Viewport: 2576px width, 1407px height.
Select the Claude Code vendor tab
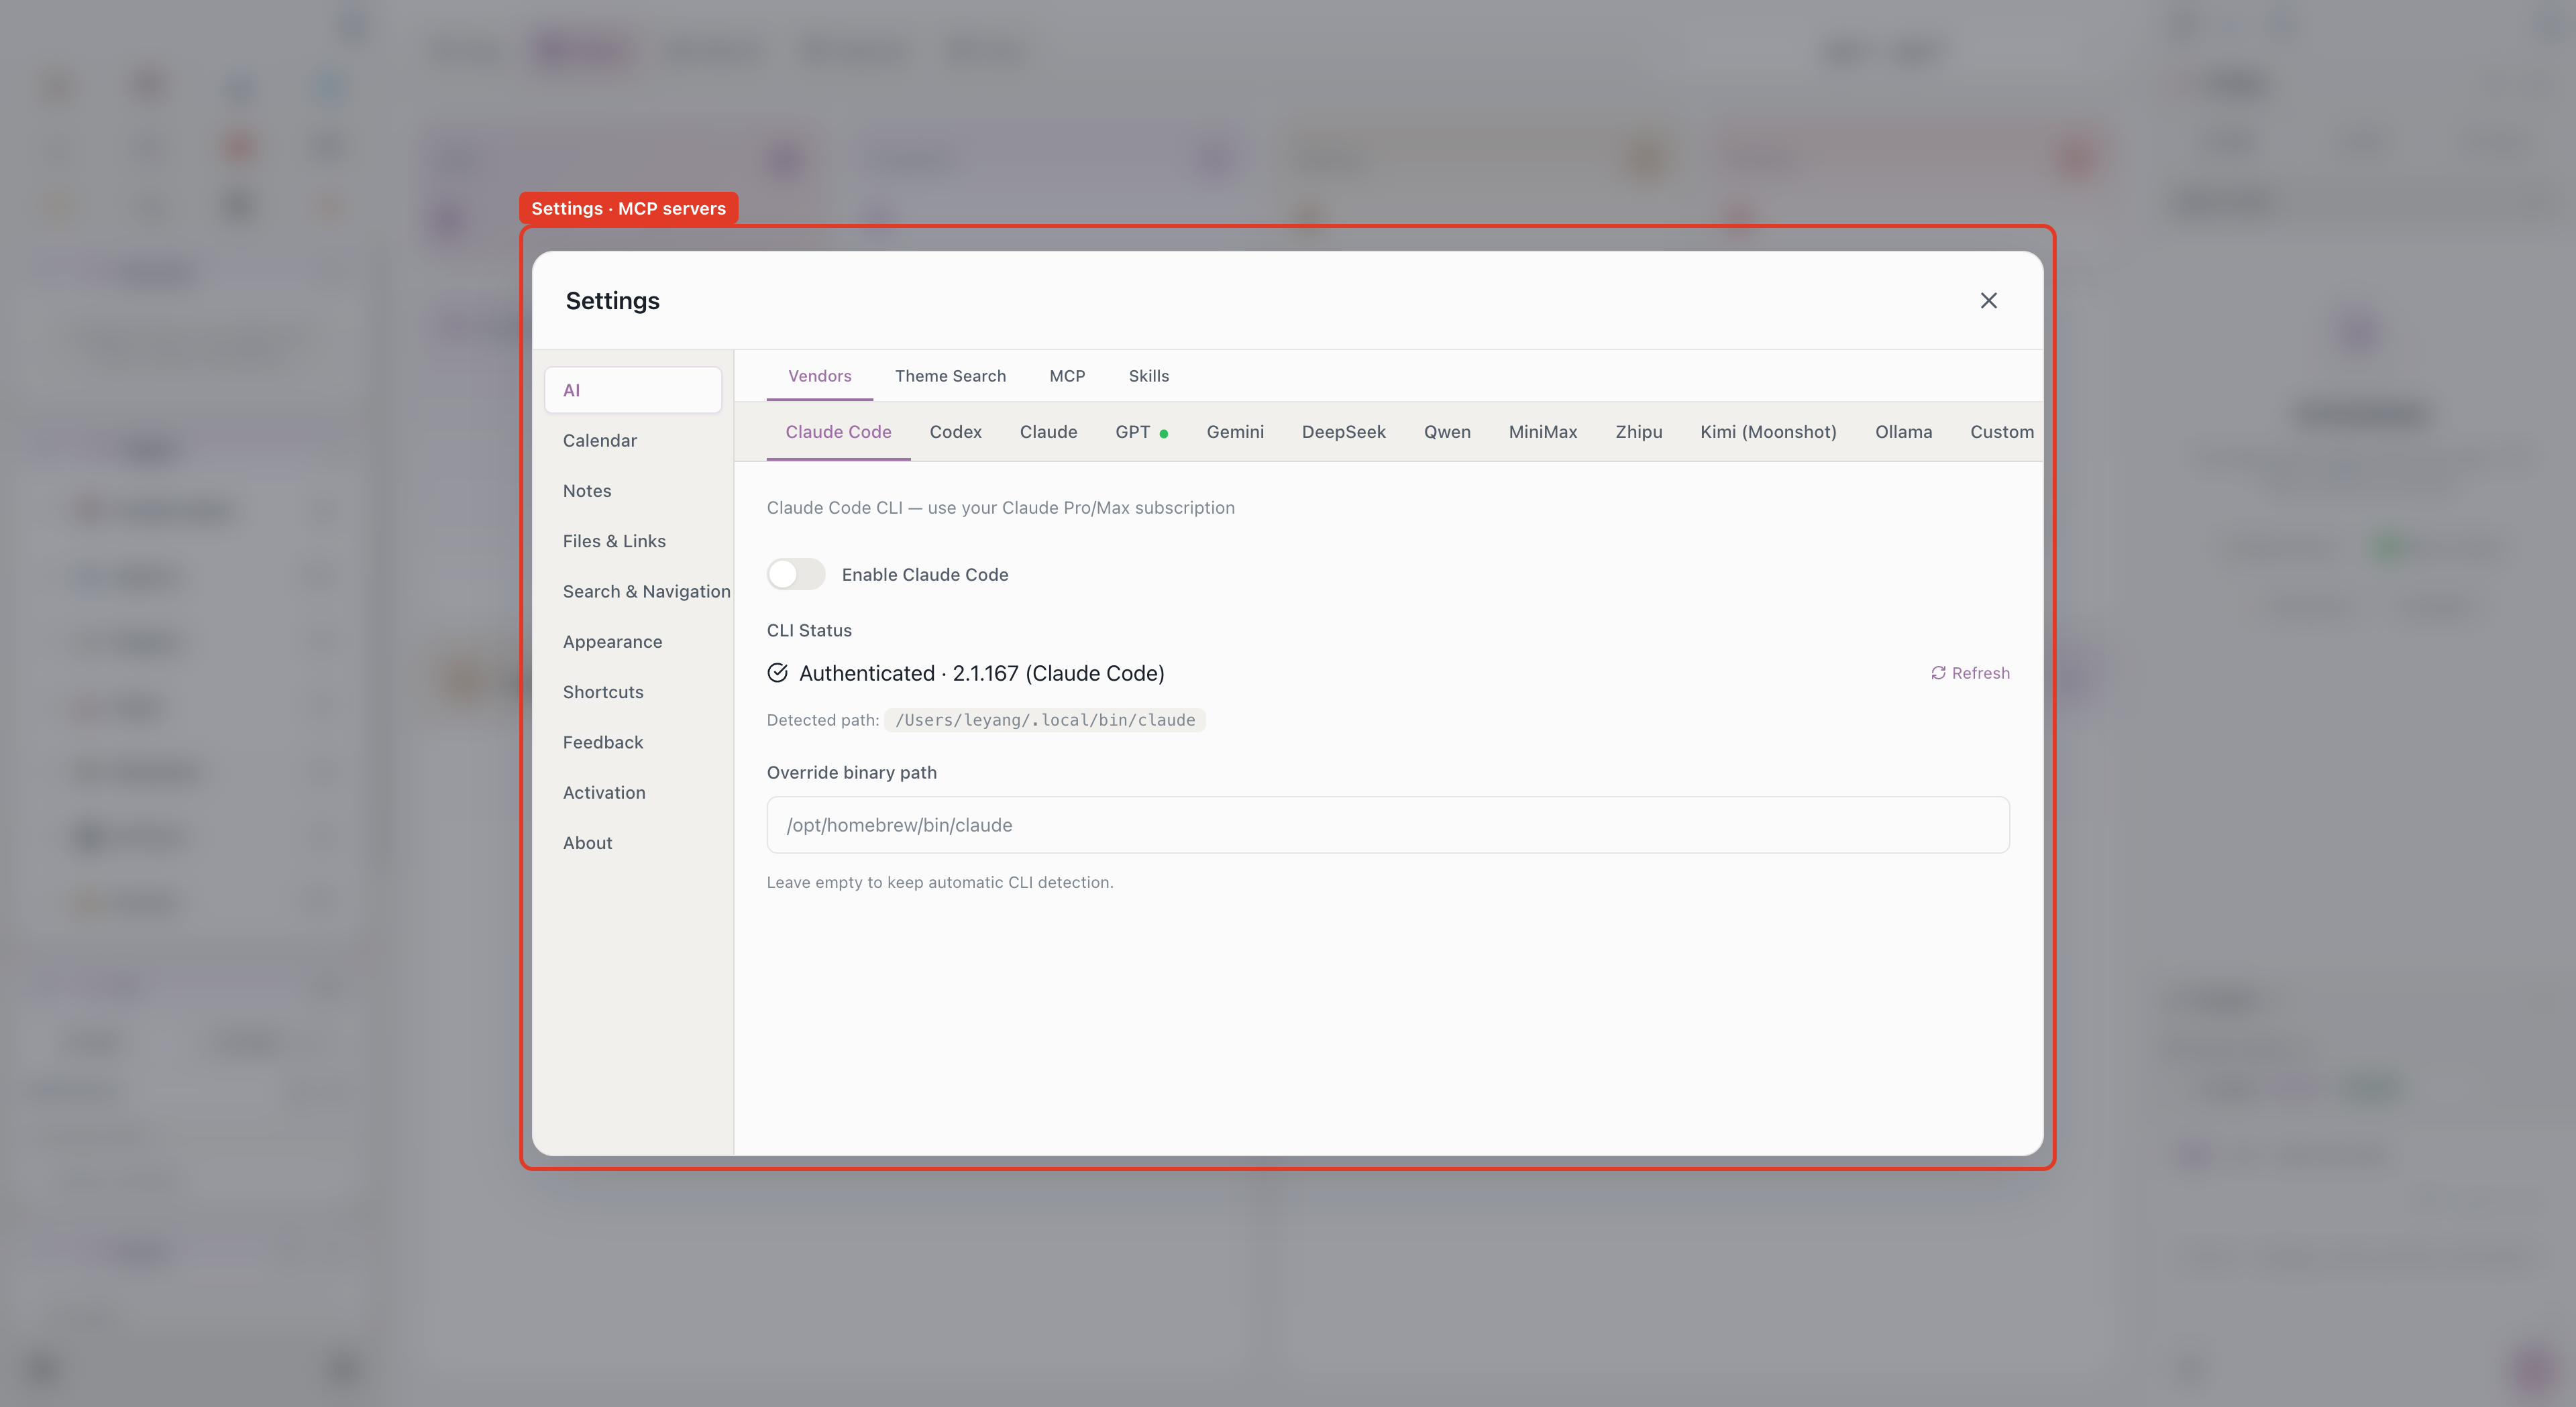(838, 432)
